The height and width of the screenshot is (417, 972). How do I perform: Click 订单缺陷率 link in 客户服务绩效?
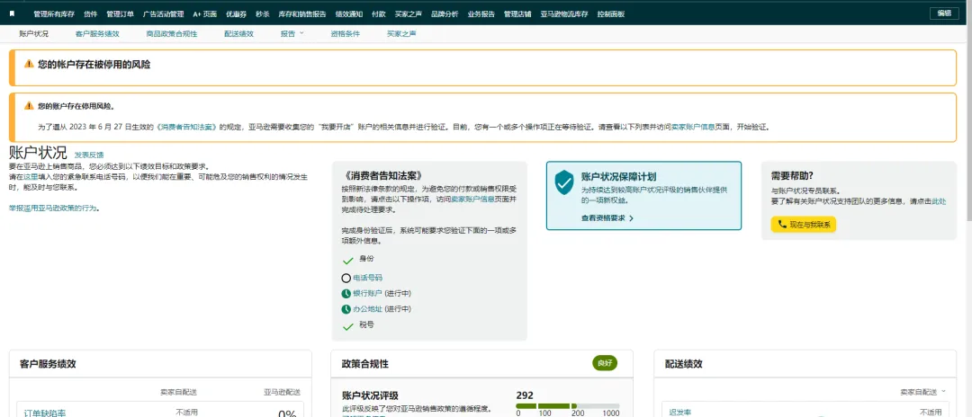45,413
